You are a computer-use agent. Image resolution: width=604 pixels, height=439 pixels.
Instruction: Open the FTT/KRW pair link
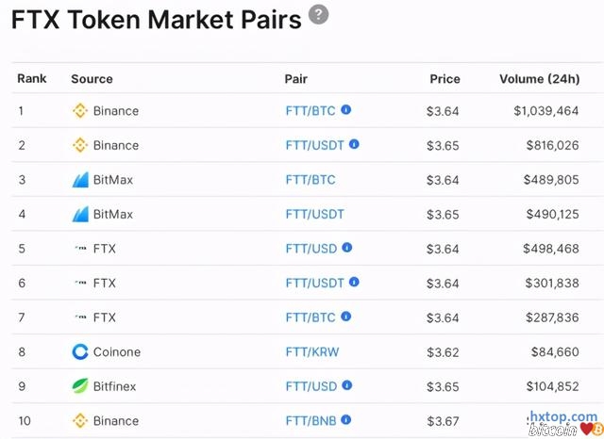click(x=311, y=352)
